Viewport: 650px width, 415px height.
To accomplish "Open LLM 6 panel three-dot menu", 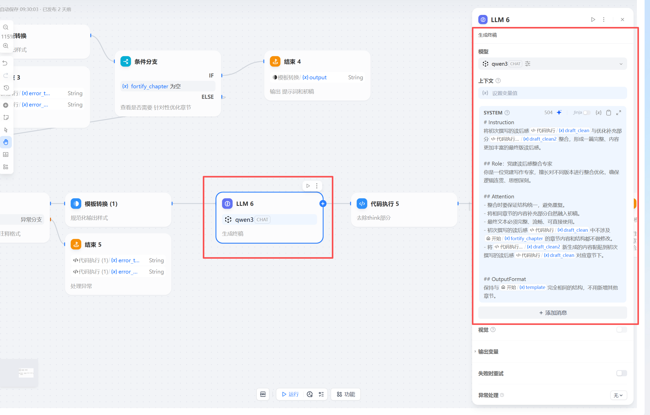I will (x=604, y=20).
